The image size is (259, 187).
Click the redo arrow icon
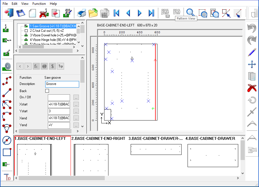coord(252,40)
